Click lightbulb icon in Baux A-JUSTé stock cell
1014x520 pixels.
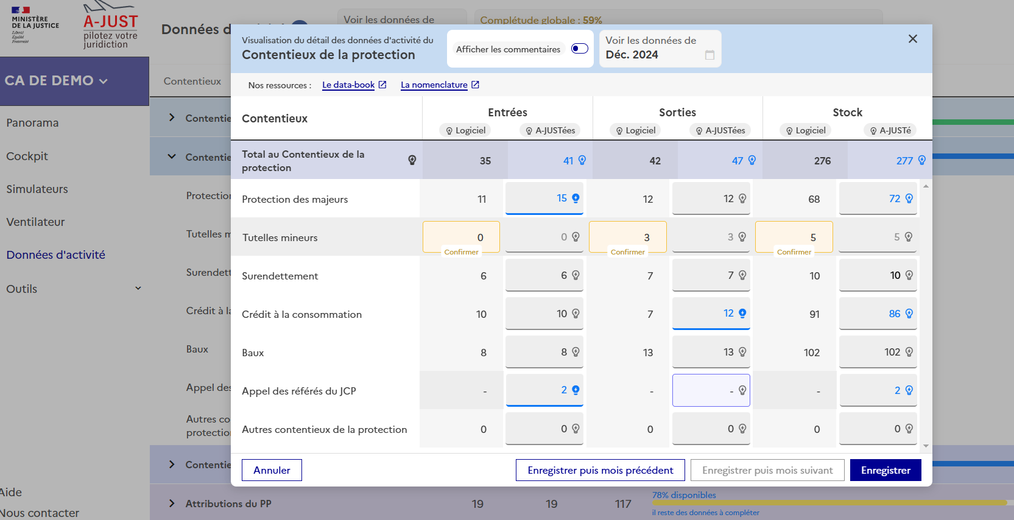[x=909, y=352]
